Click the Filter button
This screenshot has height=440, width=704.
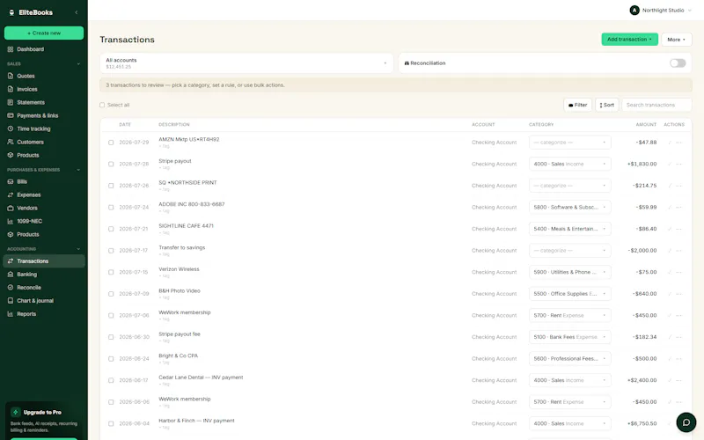point(577,105)
